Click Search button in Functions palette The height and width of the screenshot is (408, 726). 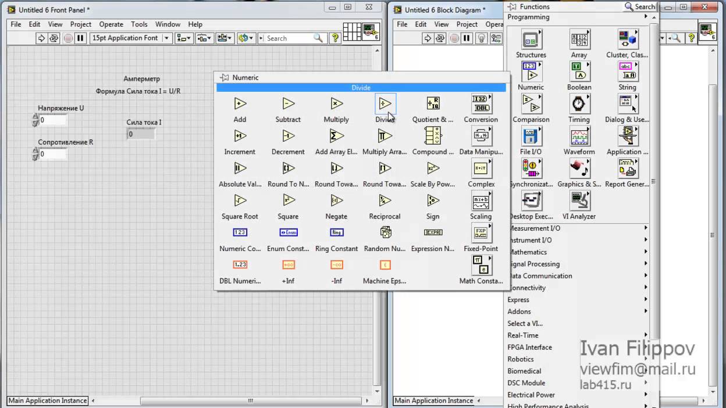click(640, 7)
